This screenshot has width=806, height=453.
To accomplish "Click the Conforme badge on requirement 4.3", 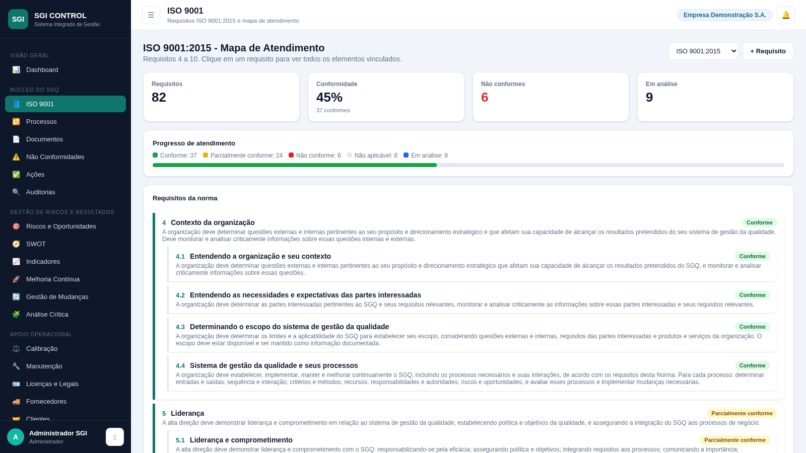I will (x=753, y=327).
